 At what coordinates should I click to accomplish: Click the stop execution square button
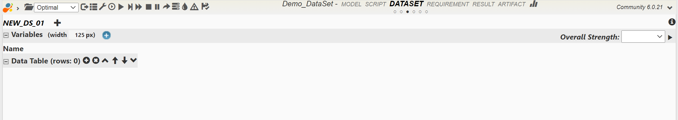click(149, 7)
